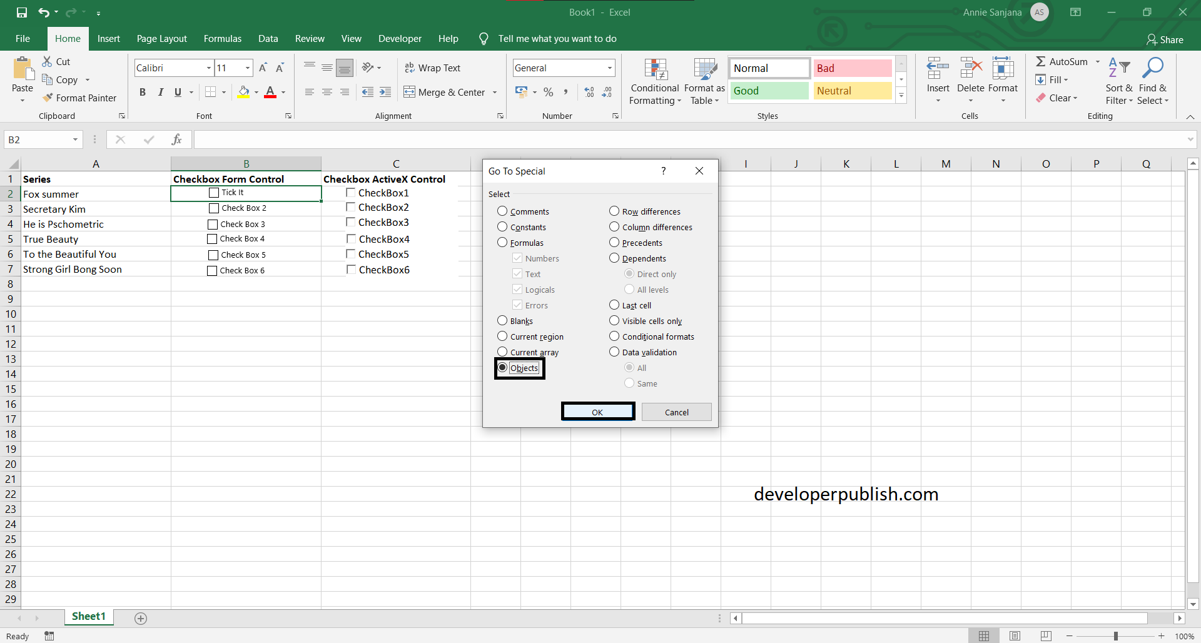Select the Blanks radio button
Viewport: 1201px width, 643px height.
(502, 320)
